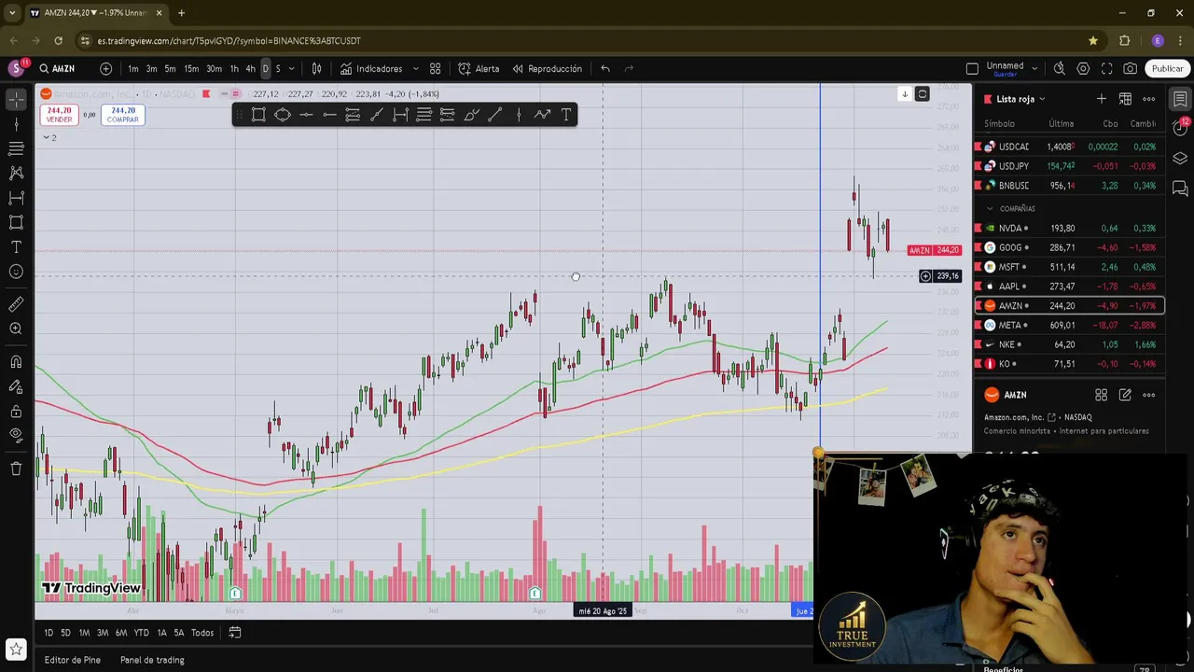Add symbol comparison with plus icon
This screenshot has width=1194, height=672.
coord(105,68)
